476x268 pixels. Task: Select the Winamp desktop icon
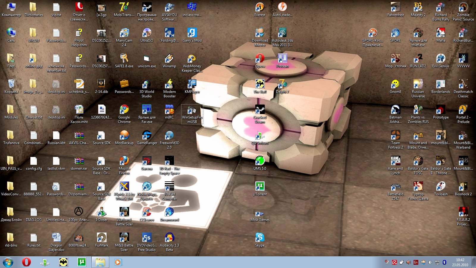(x=169, y=59)
